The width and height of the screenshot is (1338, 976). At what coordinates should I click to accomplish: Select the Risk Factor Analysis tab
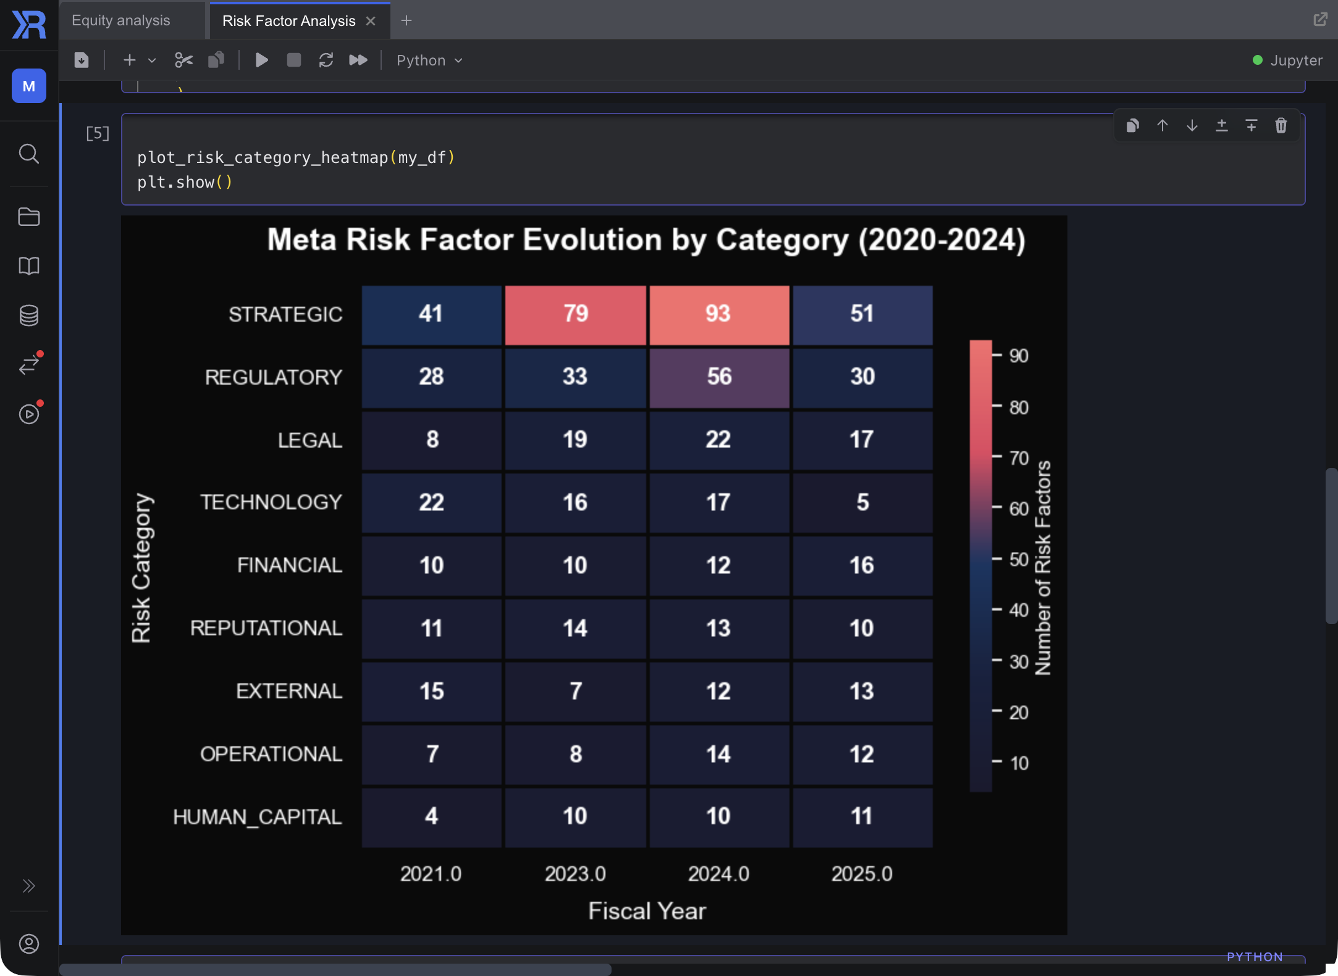(x=288, y=20)
